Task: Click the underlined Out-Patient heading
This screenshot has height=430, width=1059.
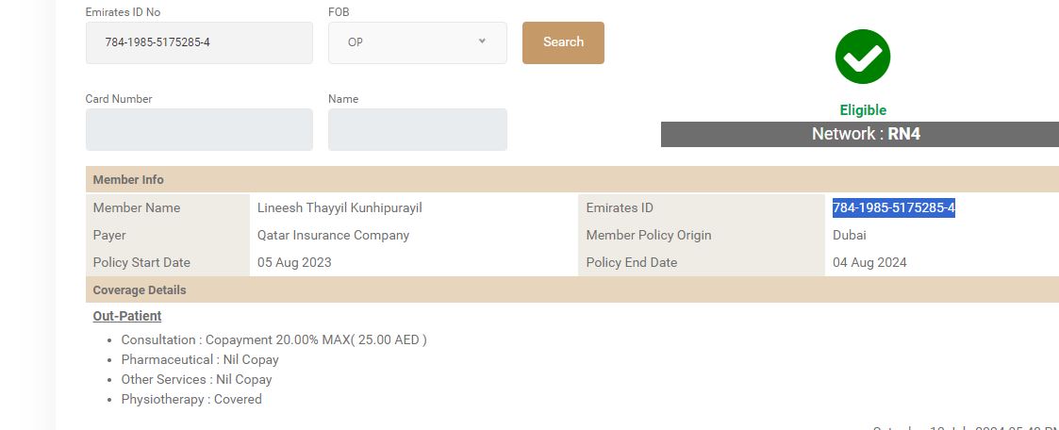Action: coord(127,316)
